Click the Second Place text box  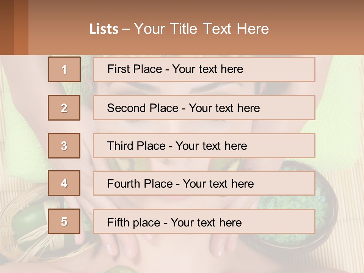click(x=204, y=108)
